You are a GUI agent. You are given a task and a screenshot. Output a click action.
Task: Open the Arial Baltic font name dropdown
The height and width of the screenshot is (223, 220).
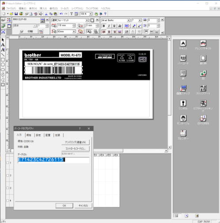(x=129, y=20)
